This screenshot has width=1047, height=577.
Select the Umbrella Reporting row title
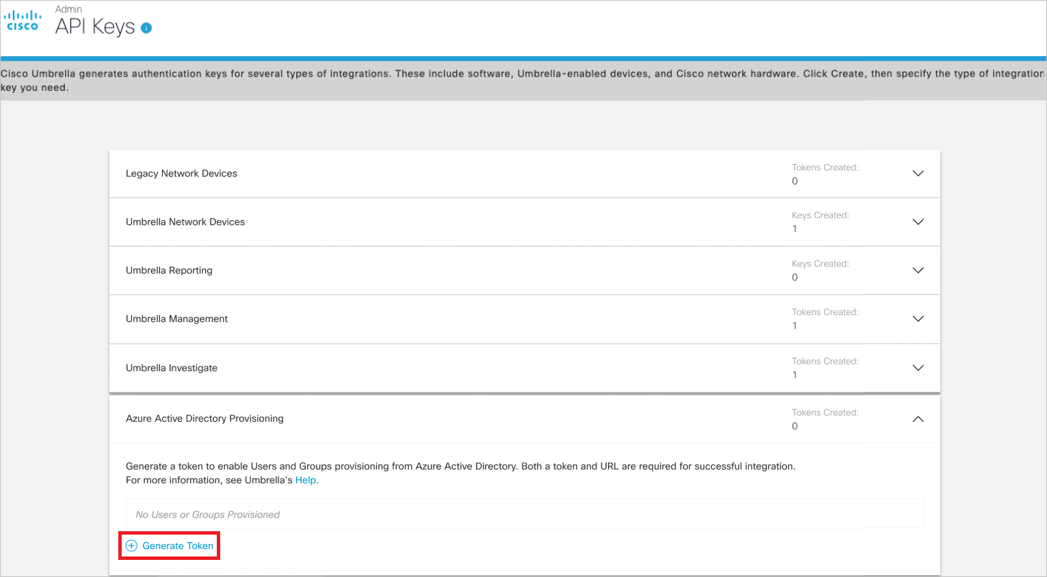169,271
